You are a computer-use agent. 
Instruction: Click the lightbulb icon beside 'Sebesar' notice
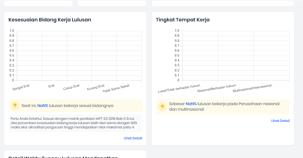pyautogui.click(x=162, y=107)
